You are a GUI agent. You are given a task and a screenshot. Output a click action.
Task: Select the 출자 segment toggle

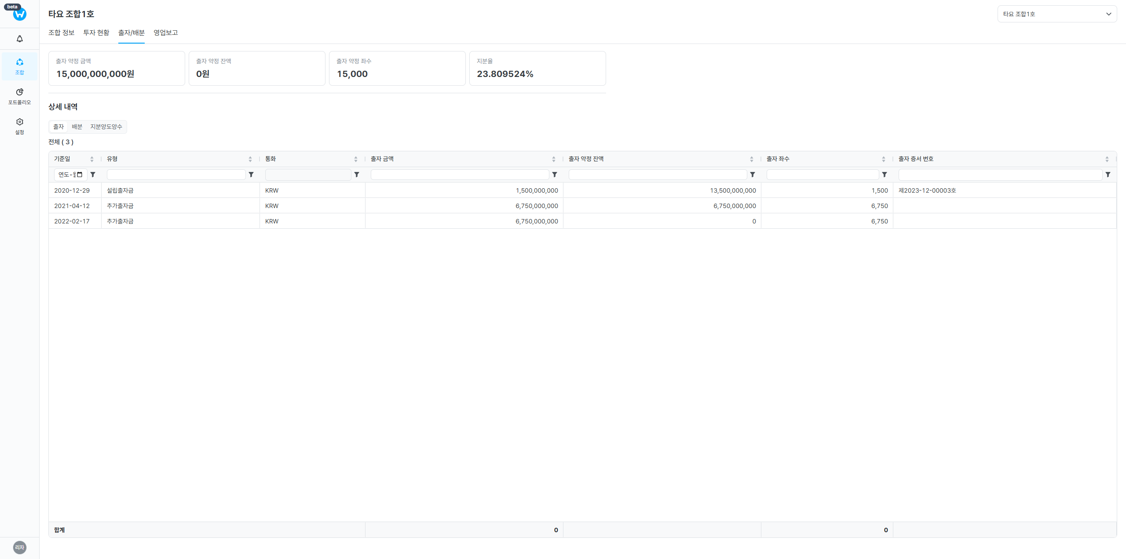(58, 127)
